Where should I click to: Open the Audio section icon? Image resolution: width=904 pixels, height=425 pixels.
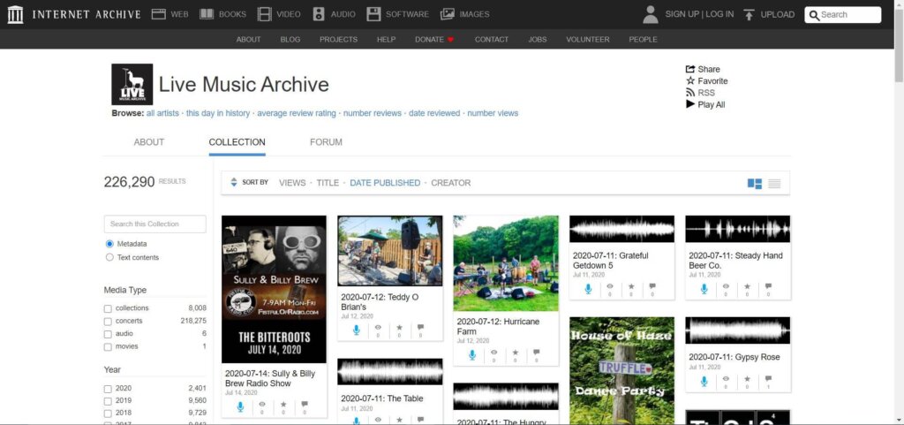point(319,14)
